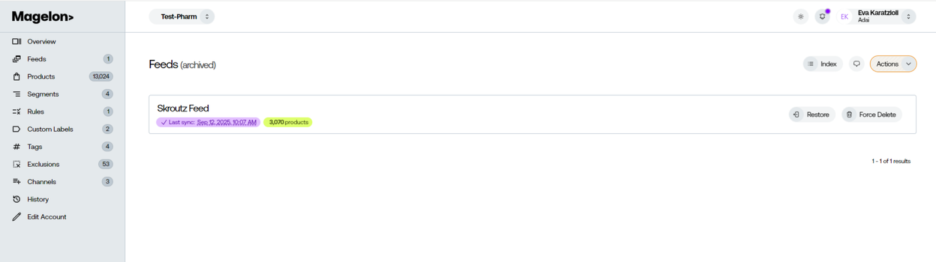The image size is (936, 262).
Task: Force Delete the Skroutz Feed
Action: [x=871, y=115]
